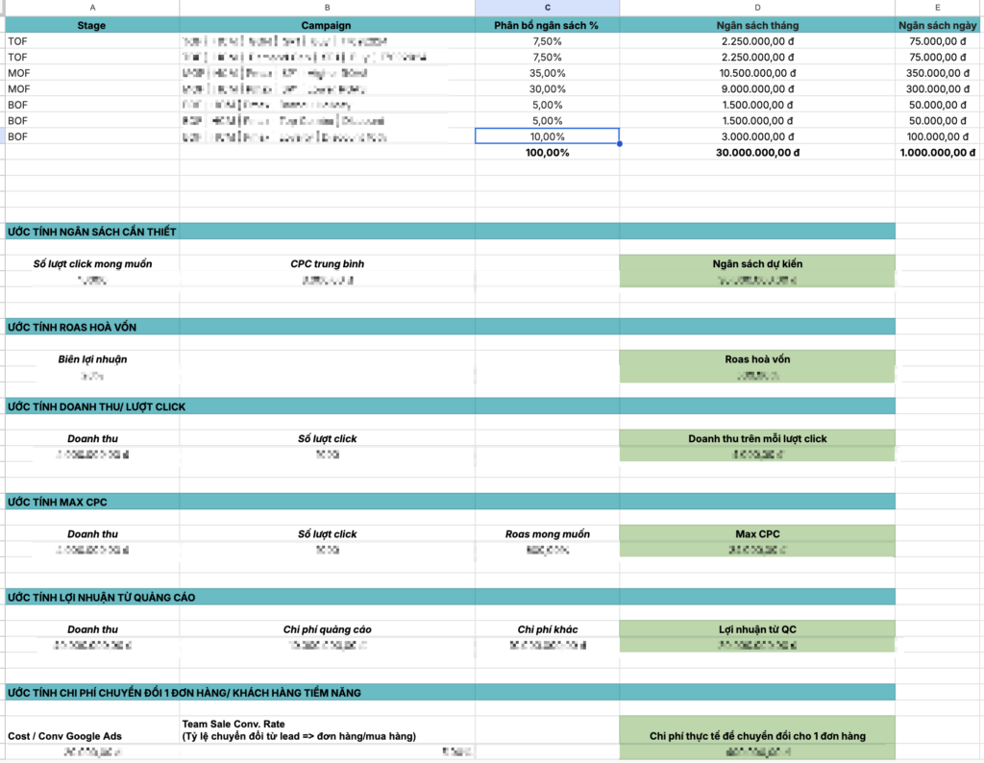Screen dimensions: 984x763
Task: Select the 300.000,00 đ daily budget cell
Action: coord(938,89)
